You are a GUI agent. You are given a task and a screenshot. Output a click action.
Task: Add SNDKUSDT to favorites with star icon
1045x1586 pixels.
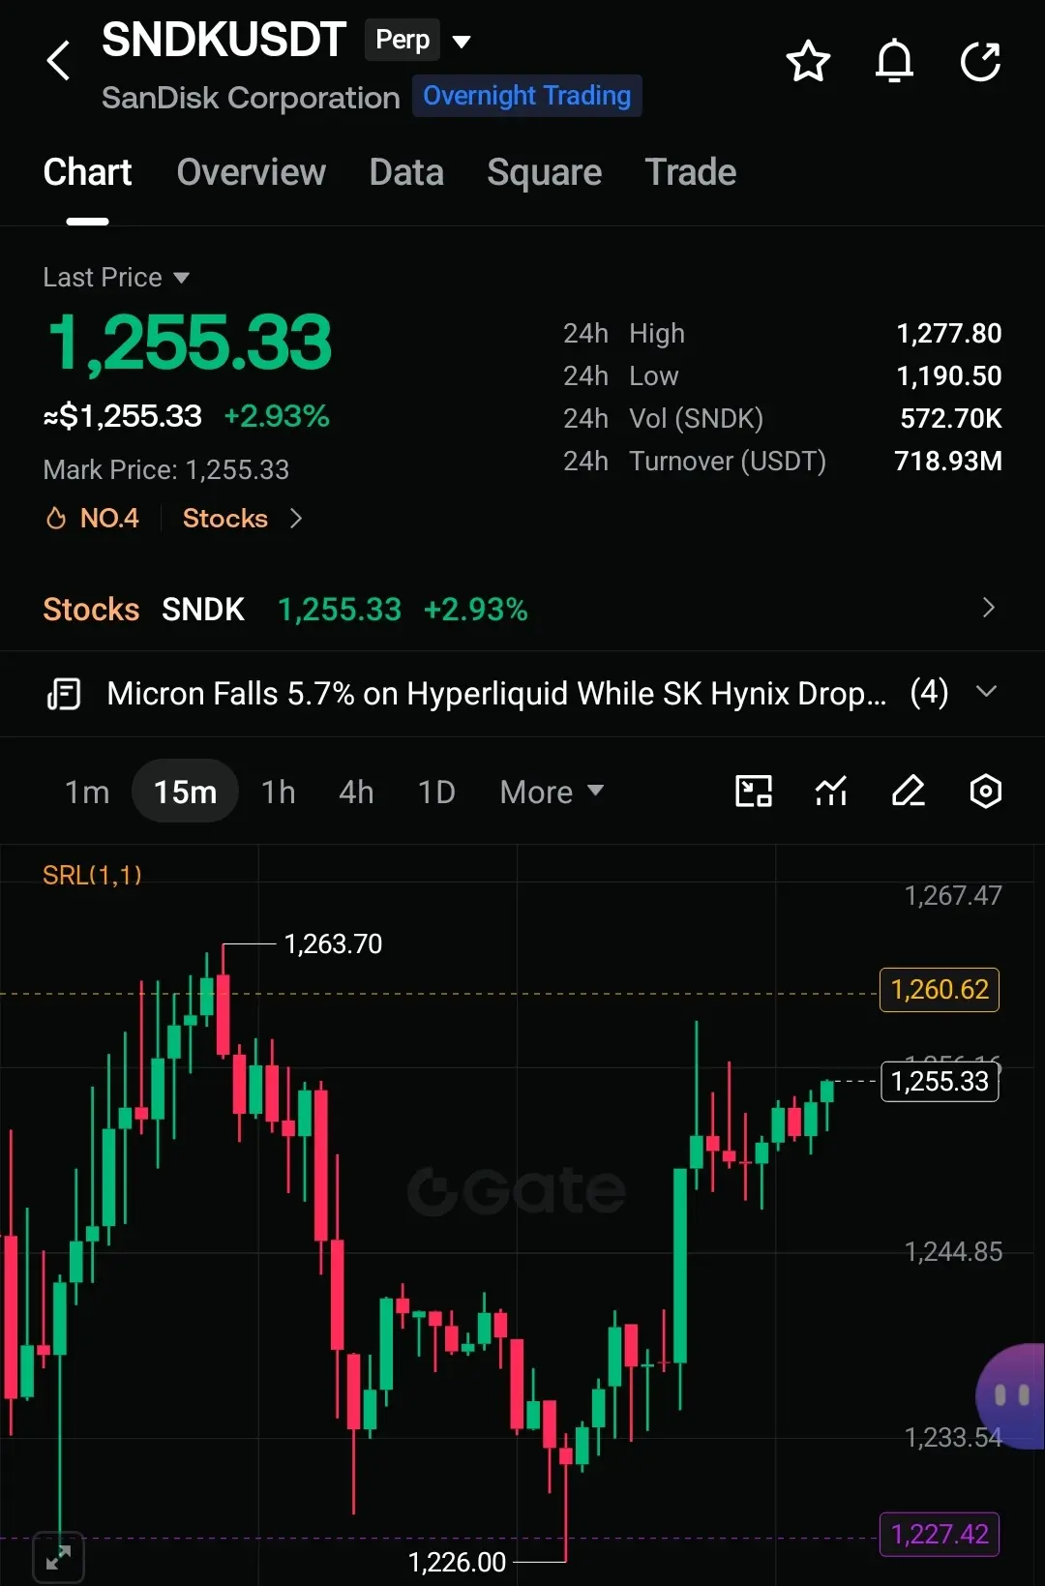click(x=808, y=62)
